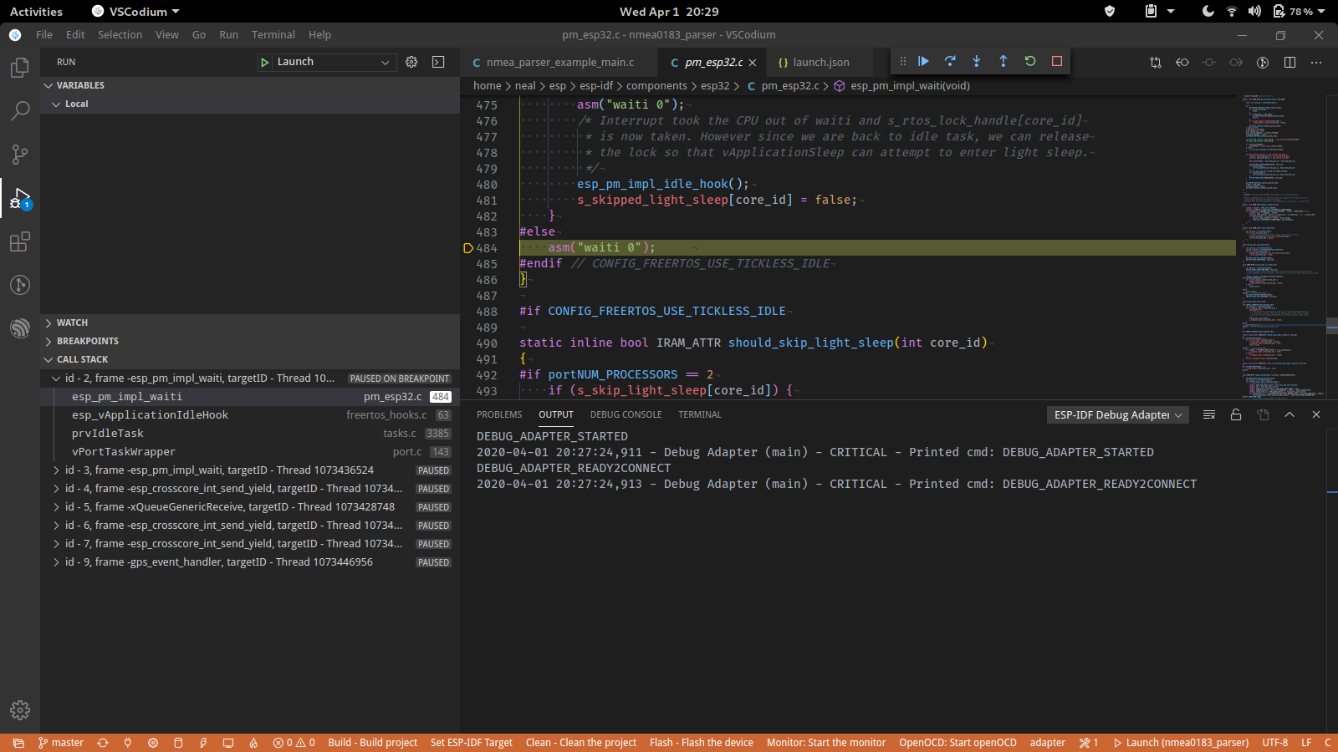1338x752 pixels.
Task: Switch to the DEBUG CONSOLE panel
Action: (x=626, y=414)
